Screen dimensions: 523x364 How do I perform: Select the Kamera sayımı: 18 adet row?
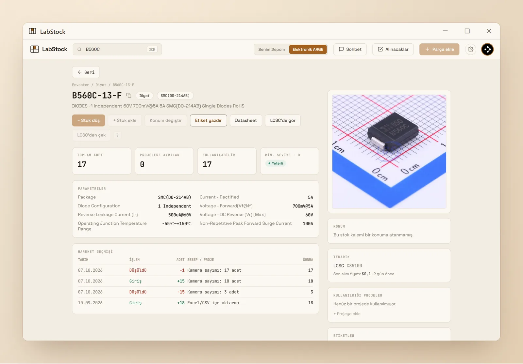tap(195, 281)
